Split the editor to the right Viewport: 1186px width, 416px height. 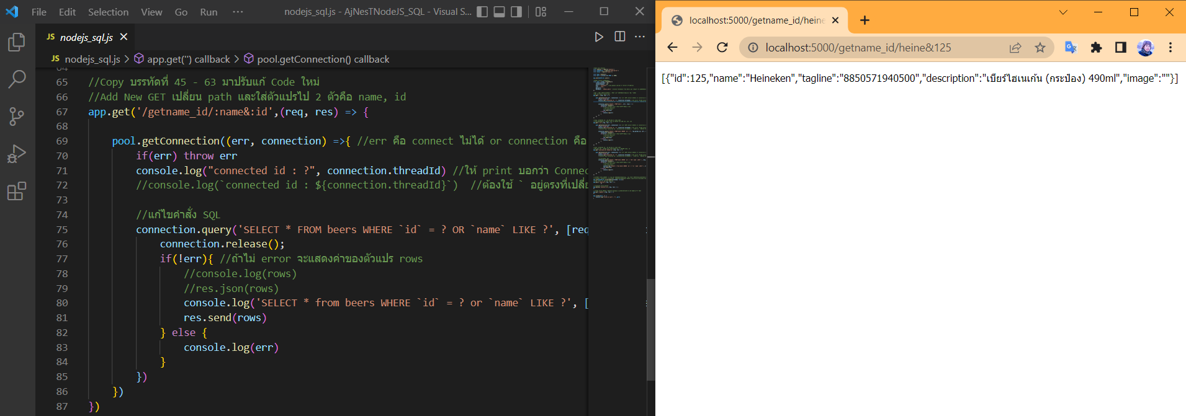click(619, 37)
